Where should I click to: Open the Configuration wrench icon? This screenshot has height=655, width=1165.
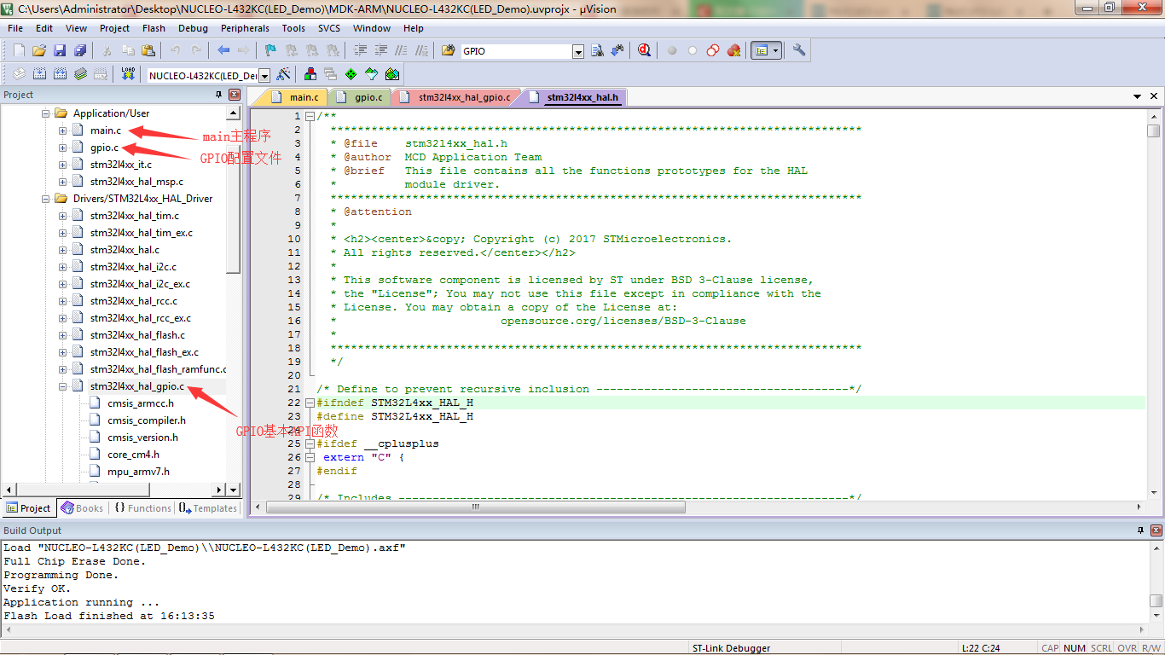click(799, 51)
